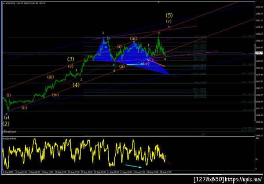Image resolution: width=264 pixels, height=184 pixels.
Task: Click the 1133.02 price axis label
Action: (259, 81)
